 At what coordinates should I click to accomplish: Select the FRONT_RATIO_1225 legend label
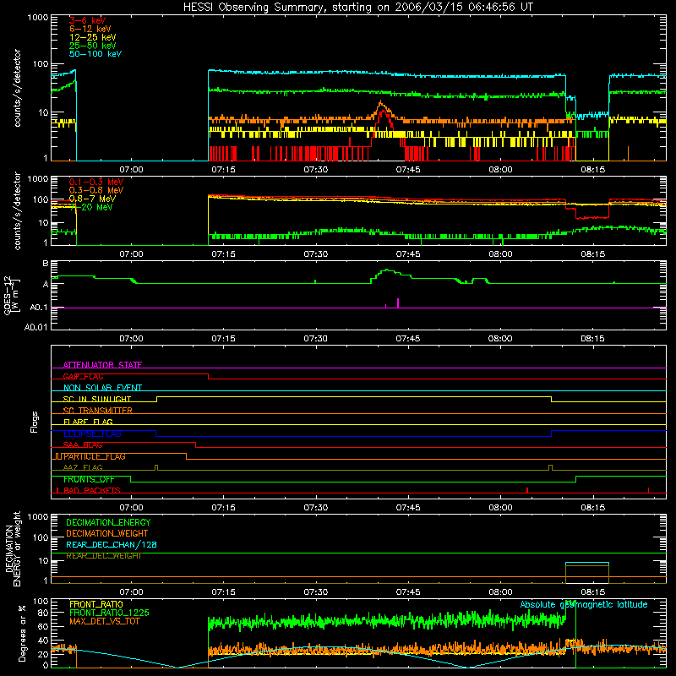(110, 613)
